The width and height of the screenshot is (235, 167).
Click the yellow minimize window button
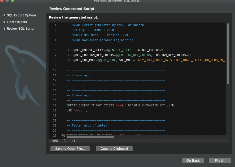point(7,1)
